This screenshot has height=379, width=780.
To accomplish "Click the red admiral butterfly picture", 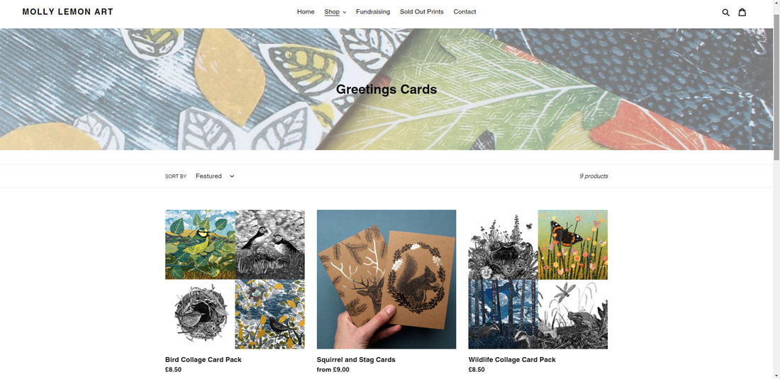I will [572, 244].
